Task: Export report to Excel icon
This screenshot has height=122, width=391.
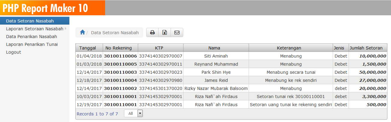Action: tap(165, 32)
